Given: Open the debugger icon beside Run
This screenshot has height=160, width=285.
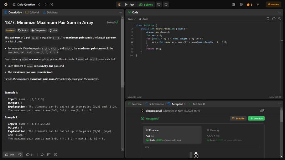Looking at the screenshot, I should point(119,5).
